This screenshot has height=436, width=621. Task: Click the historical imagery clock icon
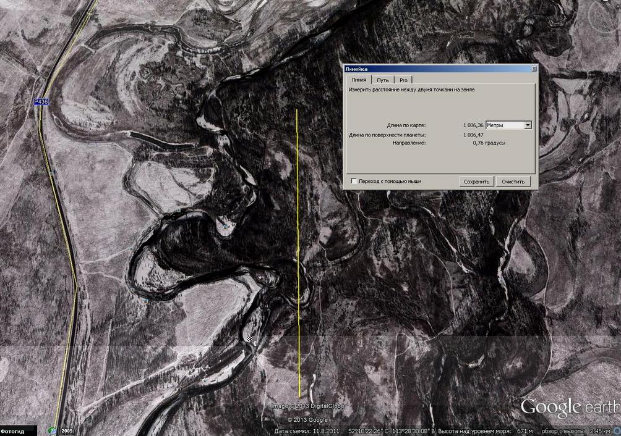click(x=54, y=431)
